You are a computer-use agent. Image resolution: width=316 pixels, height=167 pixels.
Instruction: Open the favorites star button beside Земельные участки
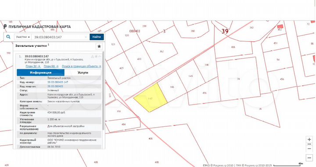click(x=99, y=46)
